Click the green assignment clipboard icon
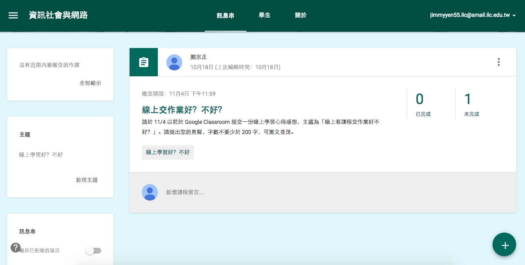 [143, 62]
